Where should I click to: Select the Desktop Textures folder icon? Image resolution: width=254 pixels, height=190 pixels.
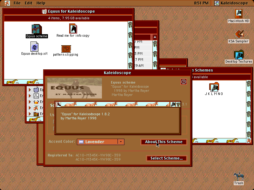[239, 54]
